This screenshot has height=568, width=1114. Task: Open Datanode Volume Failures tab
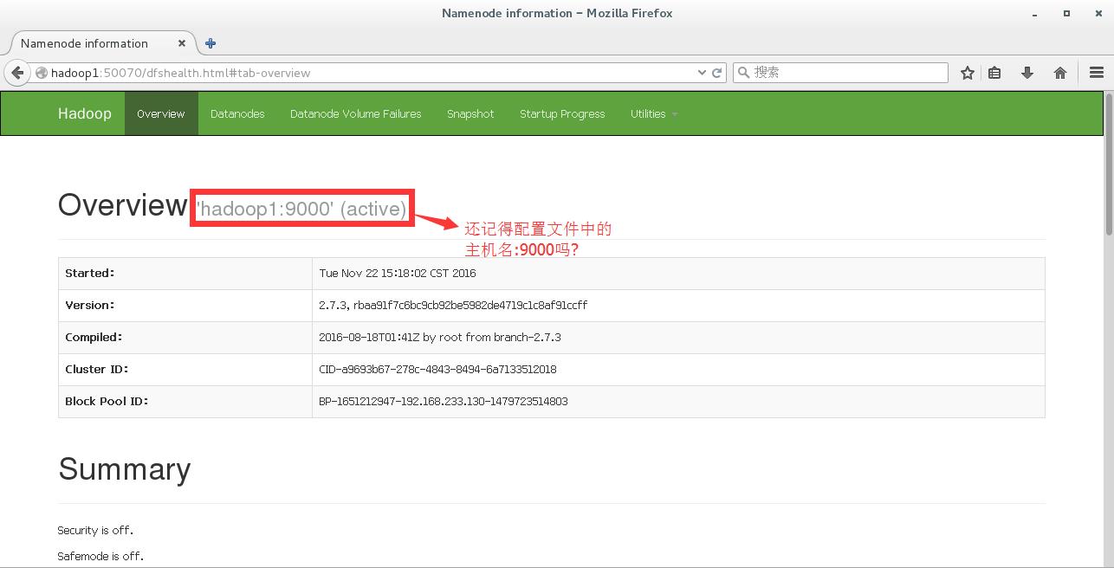pos(355,113)
